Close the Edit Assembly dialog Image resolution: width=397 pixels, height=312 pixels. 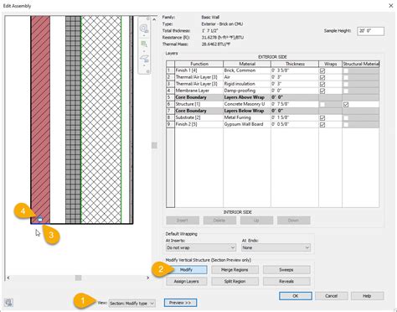(x=391, y=6)
